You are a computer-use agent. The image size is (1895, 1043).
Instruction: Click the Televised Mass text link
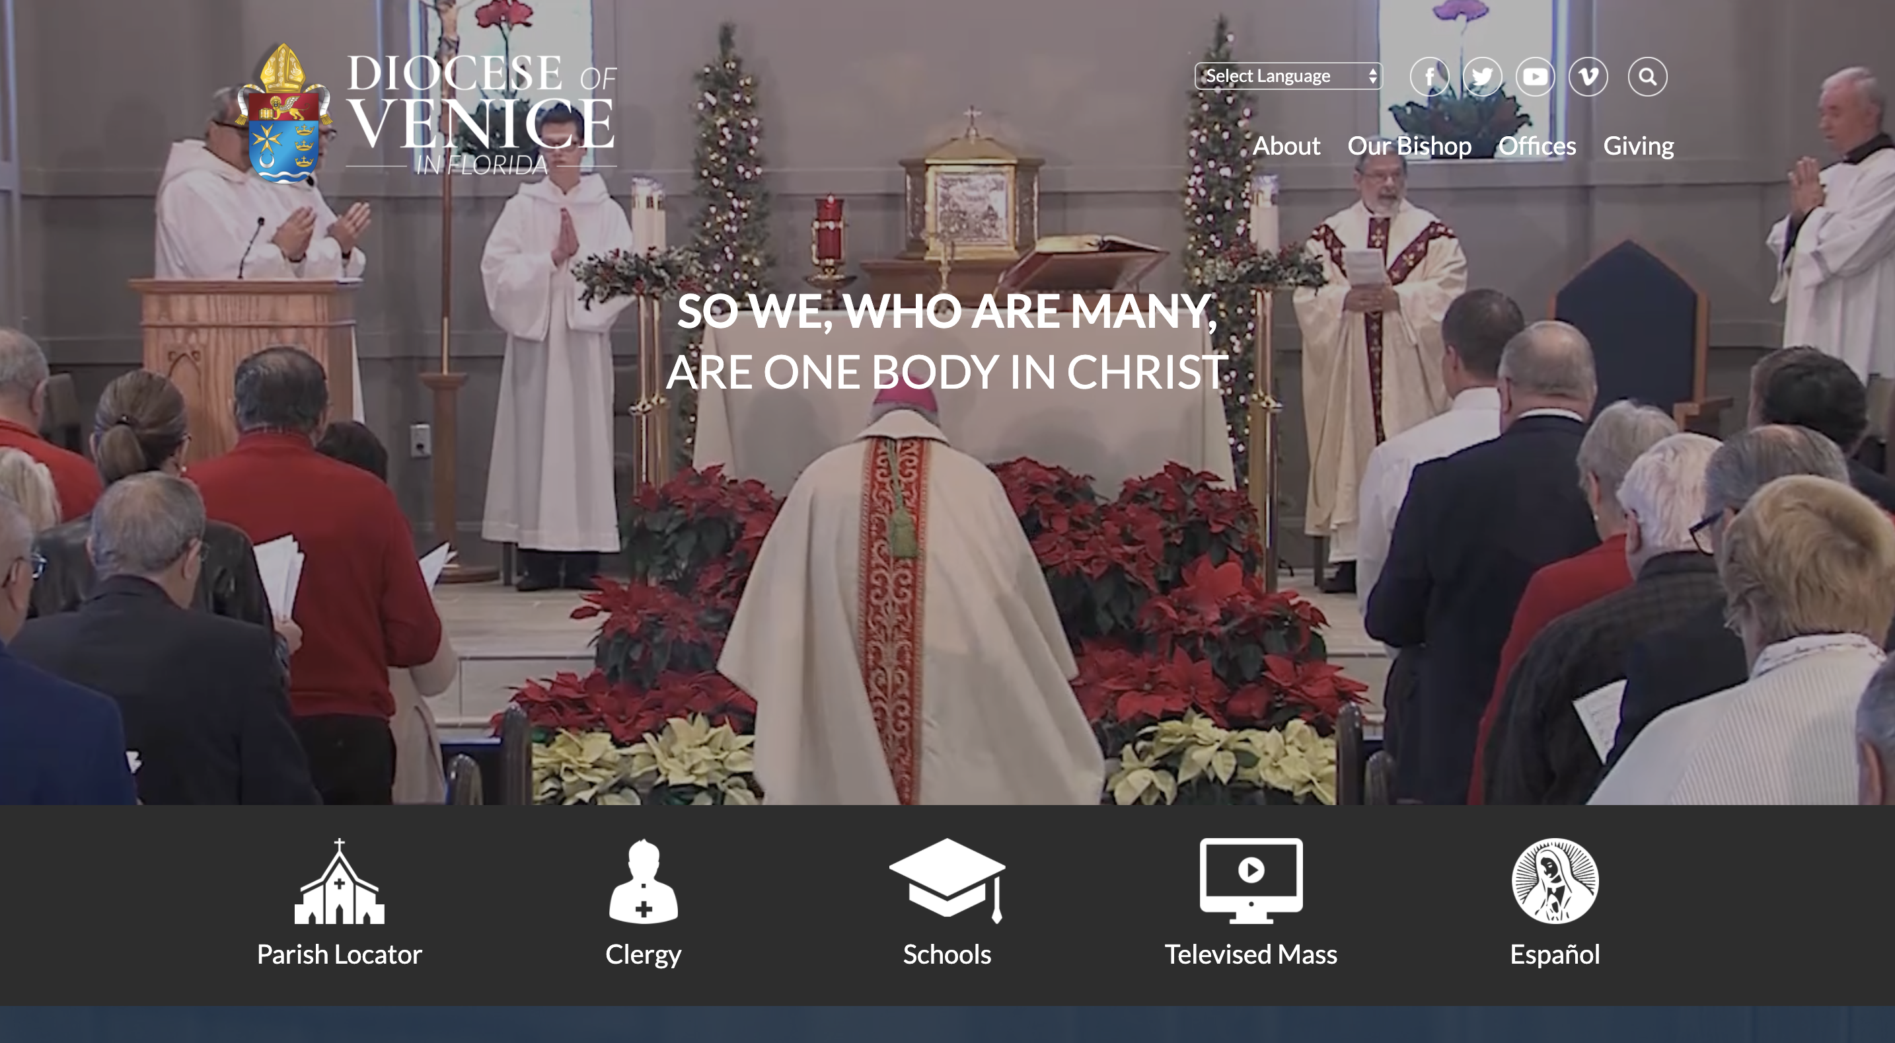[1251, 954]
